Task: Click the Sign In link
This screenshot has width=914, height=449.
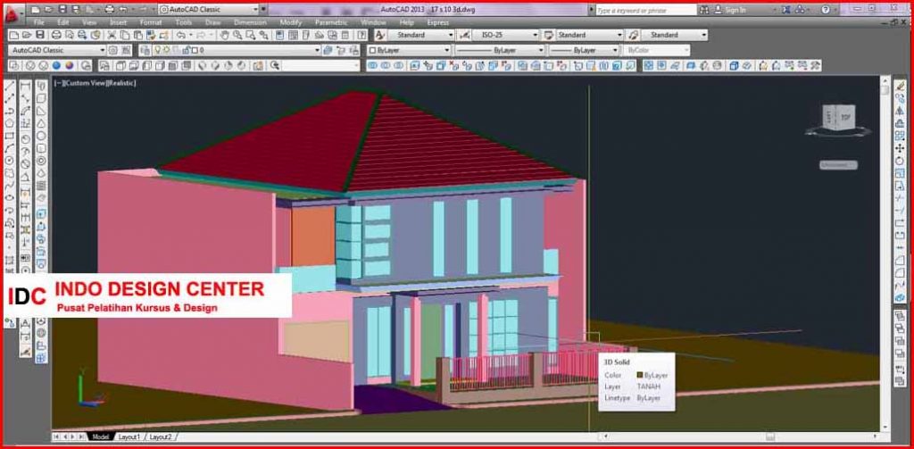Action: [x=735, y=10]
